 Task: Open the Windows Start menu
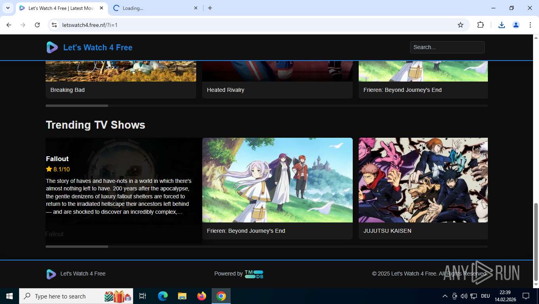pos(10,296)
